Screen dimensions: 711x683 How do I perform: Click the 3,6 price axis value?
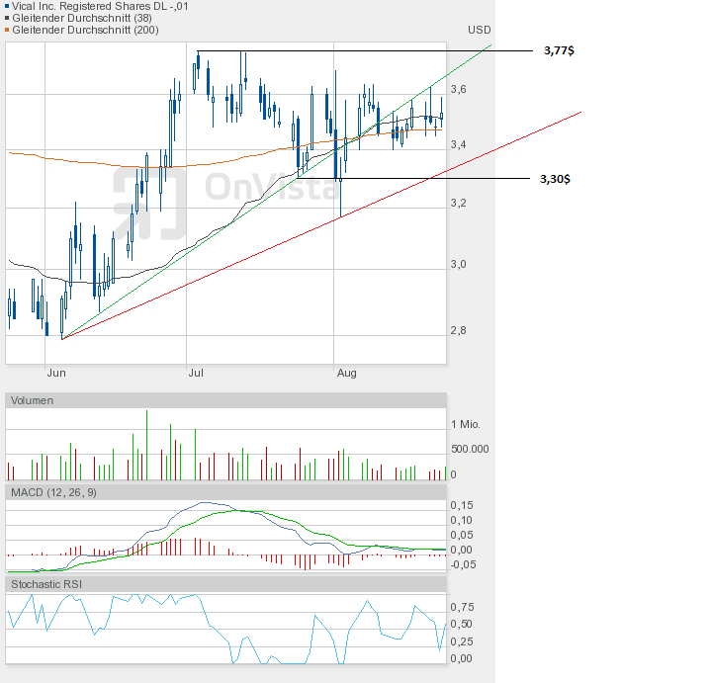458,90
